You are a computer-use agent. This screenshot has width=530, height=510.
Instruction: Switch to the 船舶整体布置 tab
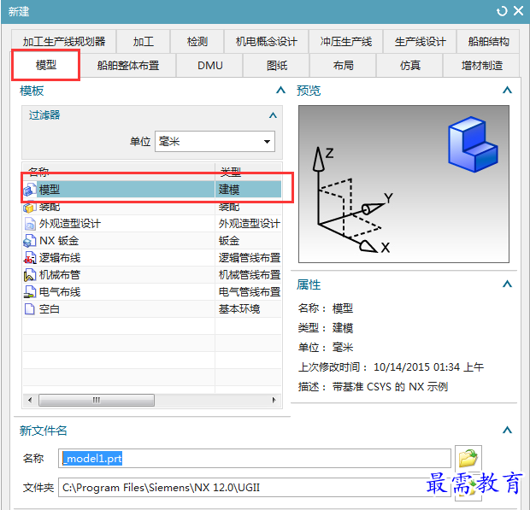click(x=128, y=65)
